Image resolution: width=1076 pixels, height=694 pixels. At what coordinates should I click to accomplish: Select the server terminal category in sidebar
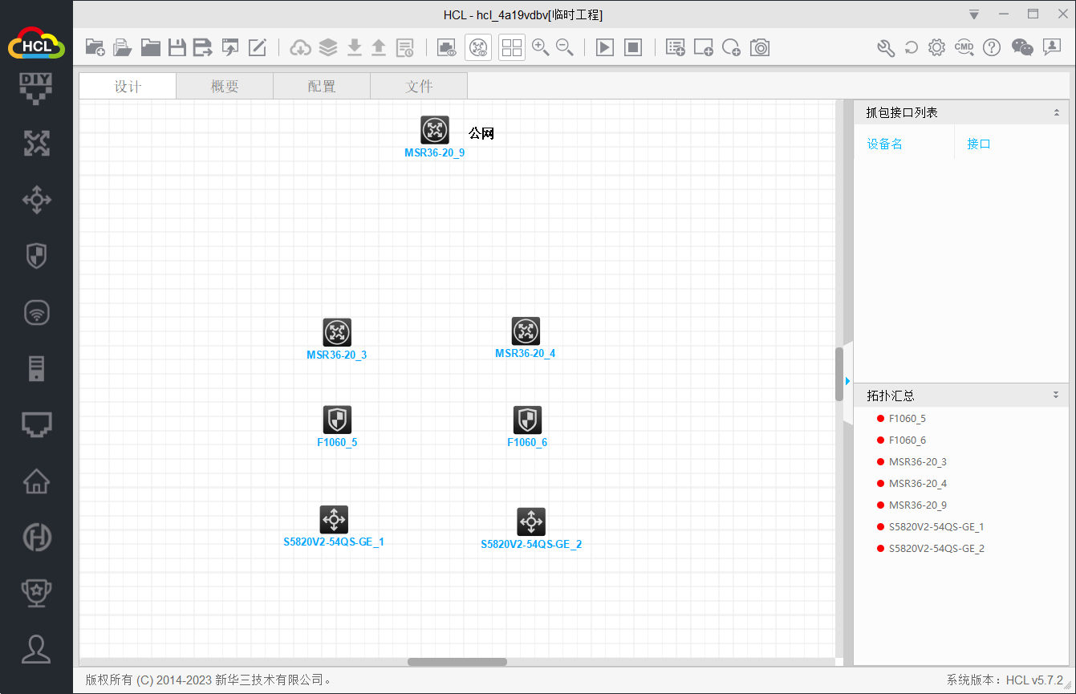[x=36, y=368]
